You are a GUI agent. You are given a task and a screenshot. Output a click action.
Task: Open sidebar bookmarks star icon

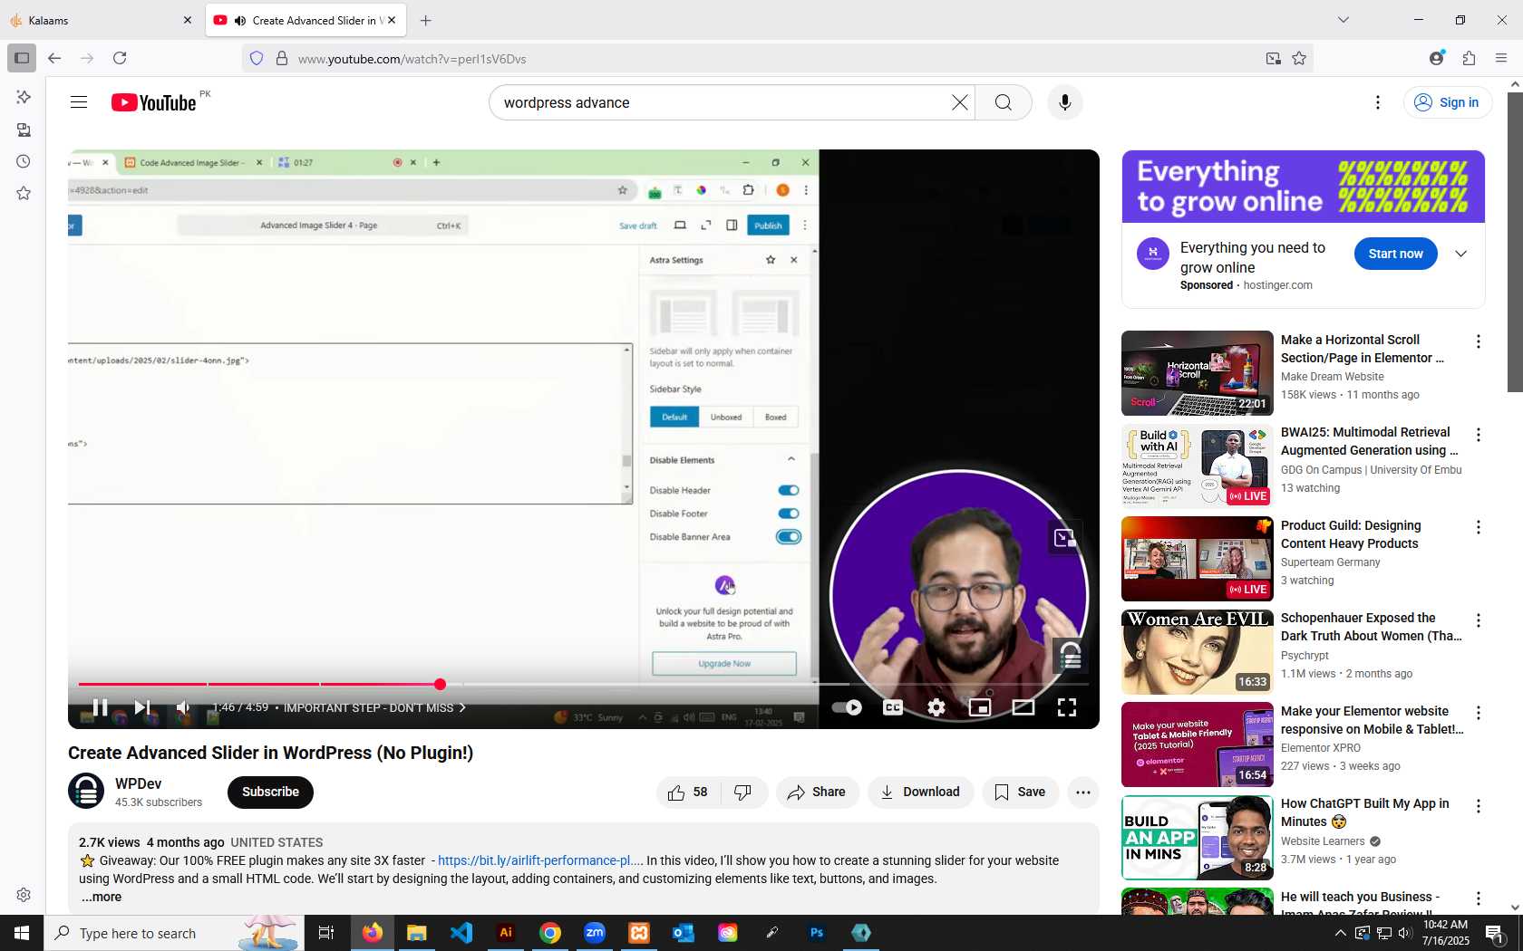[24, 193]
